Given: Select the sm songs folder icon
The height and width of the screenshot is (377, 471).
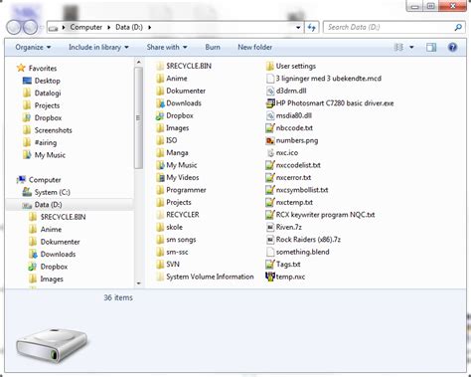Looking at the screenshot, I should pyautogui.click(x=160, y=240).
